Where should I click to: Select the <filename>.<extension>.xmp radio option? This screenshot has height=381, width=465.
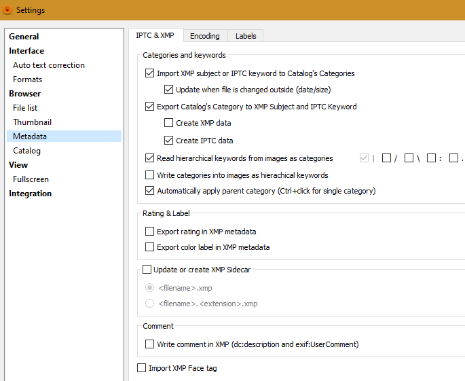(150, 304)
